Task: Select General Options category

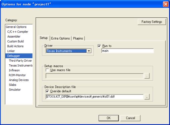Action: coord(16,27)
